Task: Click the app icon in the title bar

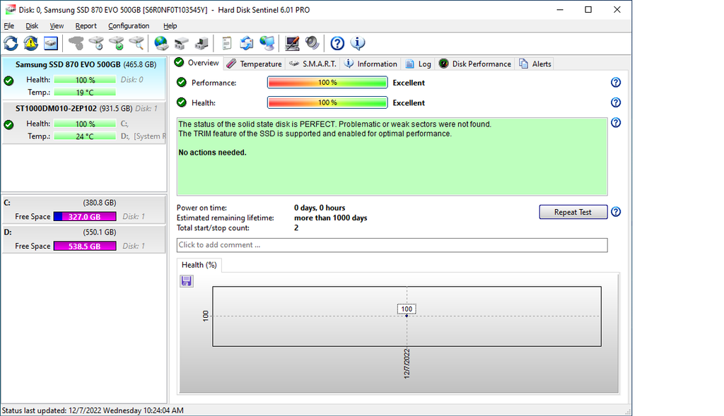Action: (x=10, y=10)
